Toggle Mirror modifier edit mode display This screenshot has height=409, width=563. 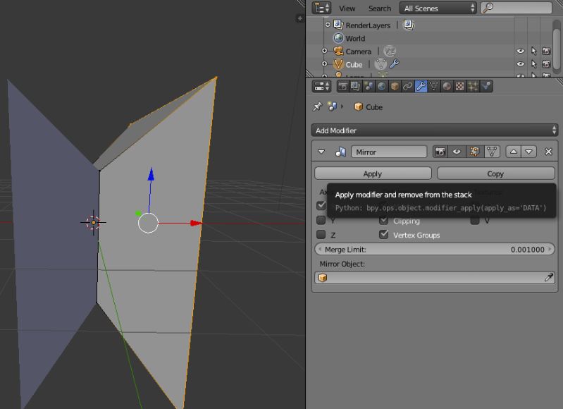point(474,152)
